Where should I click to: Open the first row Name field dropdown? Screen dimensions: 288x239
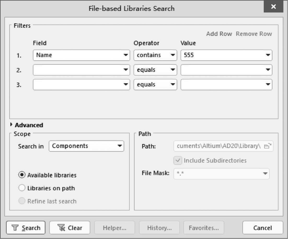(126, 55)
